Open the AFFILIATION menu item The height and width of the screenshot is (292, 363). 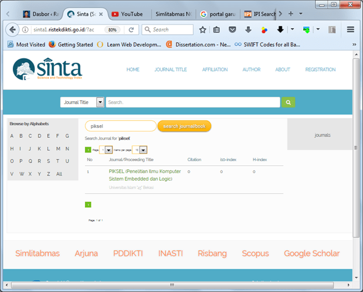click(215, 70)
